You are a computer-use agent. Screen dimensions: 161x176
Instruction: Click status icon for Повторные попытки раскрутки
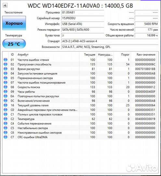point(6,96)
